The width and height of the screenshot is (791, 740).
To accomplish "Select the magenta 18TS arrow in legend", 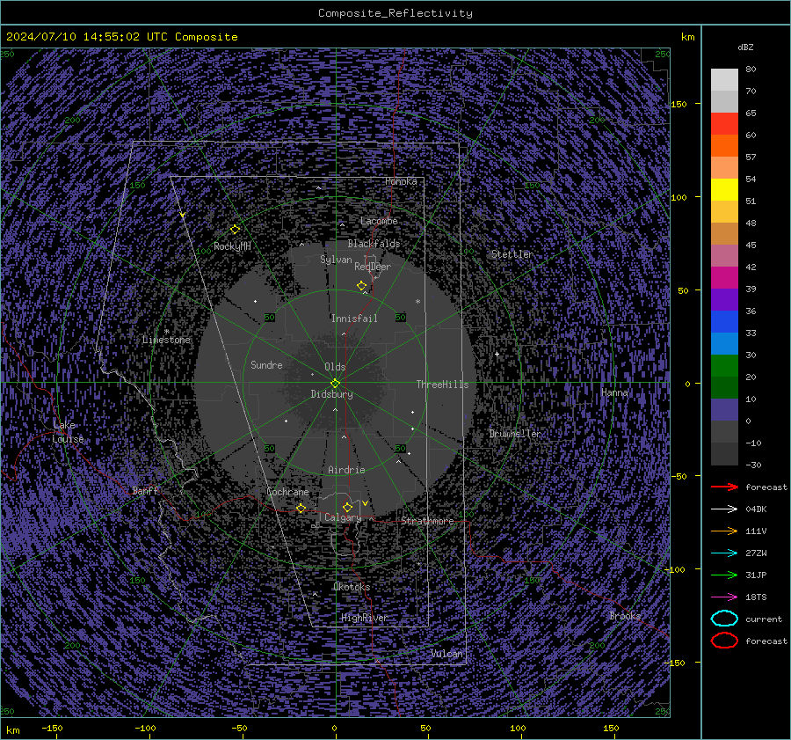I will click(724, 597).
